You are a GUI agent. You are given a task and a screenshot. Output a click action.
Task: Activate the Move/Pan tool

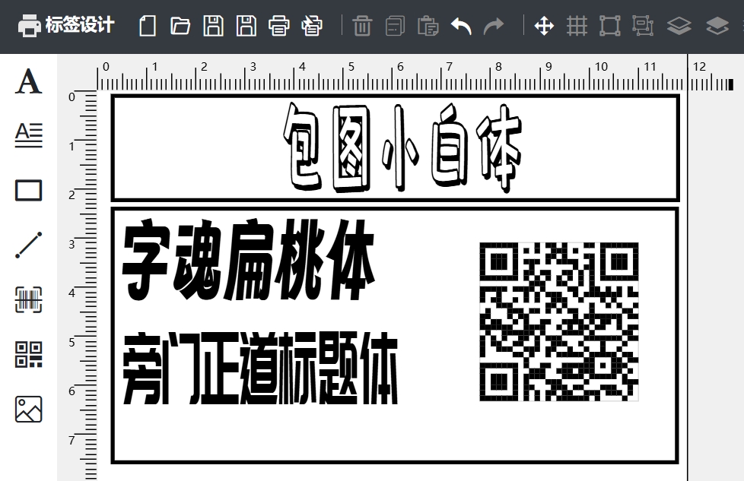tap(545, 25)
